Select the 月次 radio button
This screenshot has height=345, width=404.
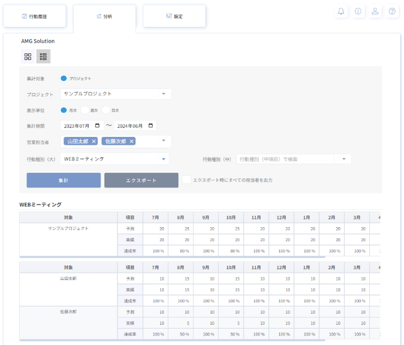tap(64, 110)
